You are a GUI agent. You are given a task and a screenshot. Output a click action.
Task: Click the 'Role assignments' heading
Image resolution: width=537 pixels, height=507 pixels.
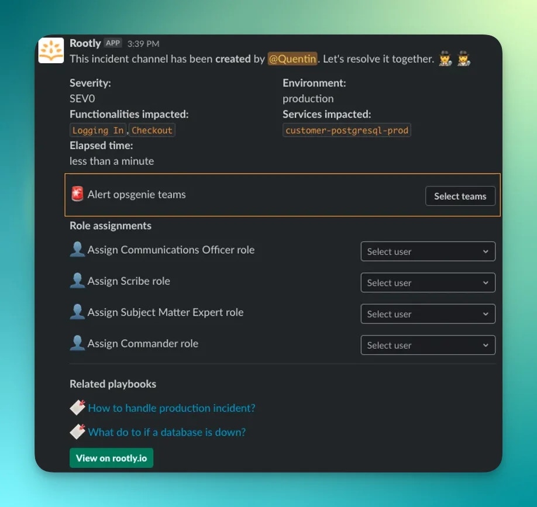(x=111, y=226)
